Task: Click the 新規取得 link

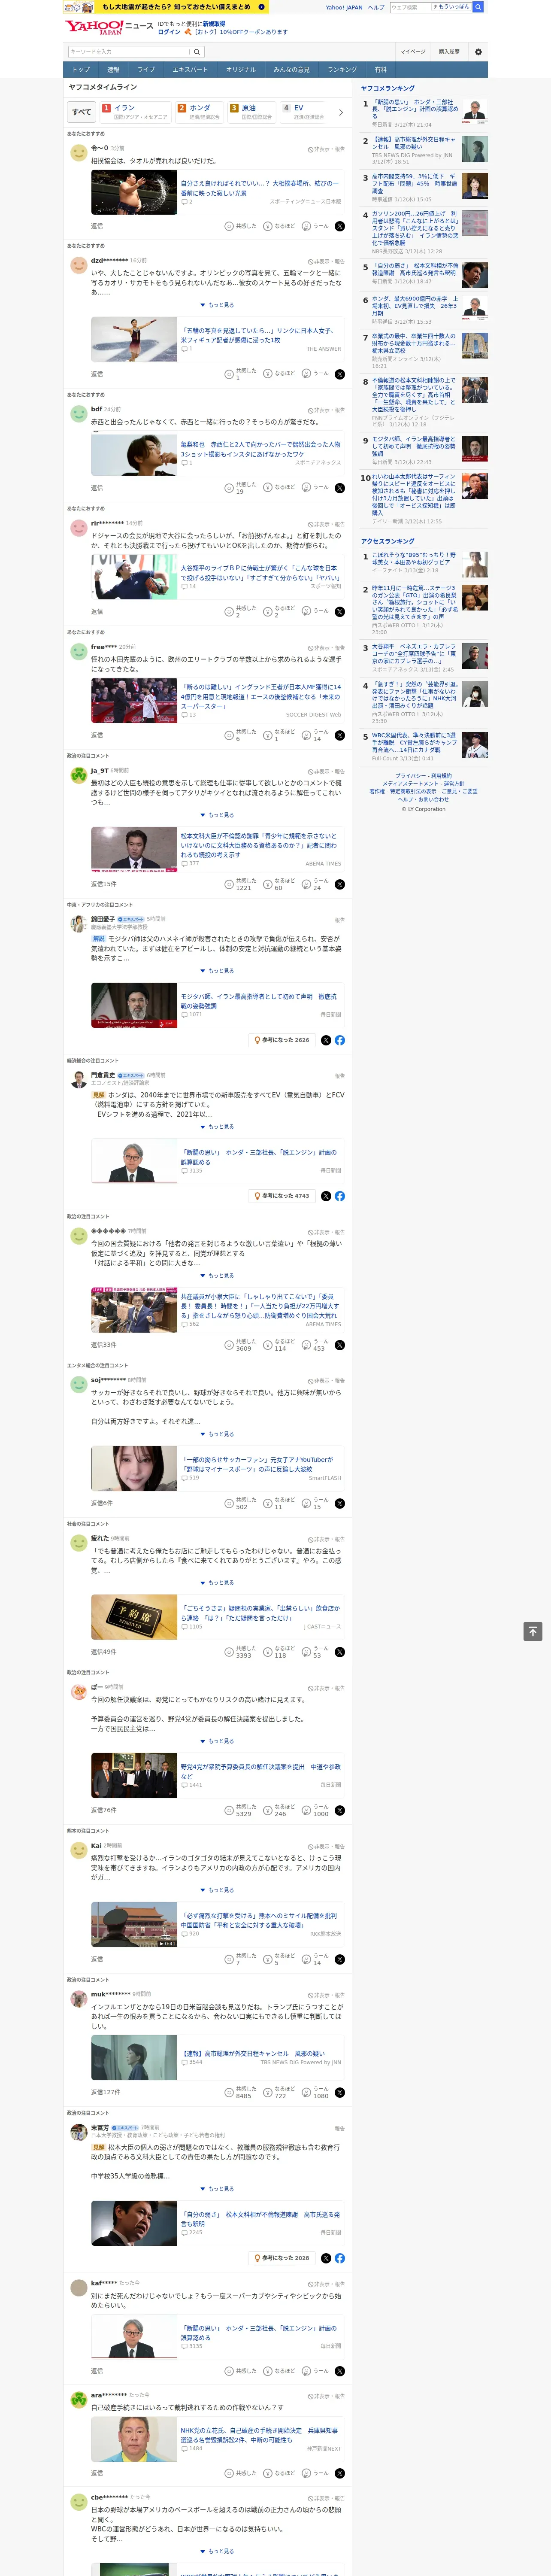Action: tap(214, 24)
